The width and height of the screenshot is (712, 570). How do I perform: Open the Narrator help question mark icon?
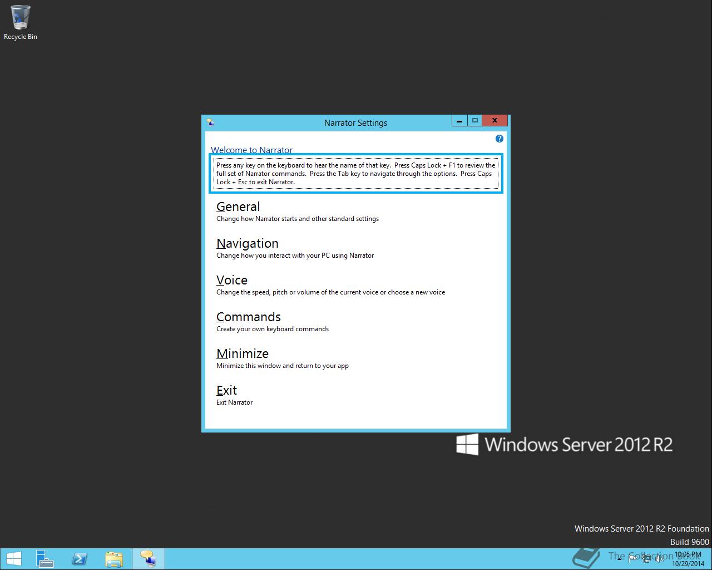[x=499, y=139]
